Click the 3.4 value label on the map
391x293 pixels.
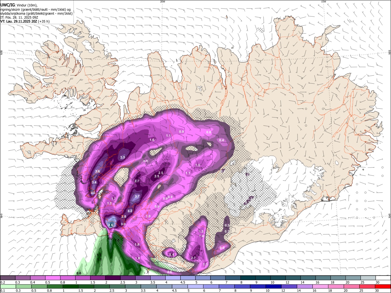(94, 182)
